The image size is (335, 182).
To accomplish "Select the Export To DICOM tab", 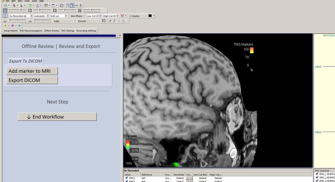I will click(26, 61).
